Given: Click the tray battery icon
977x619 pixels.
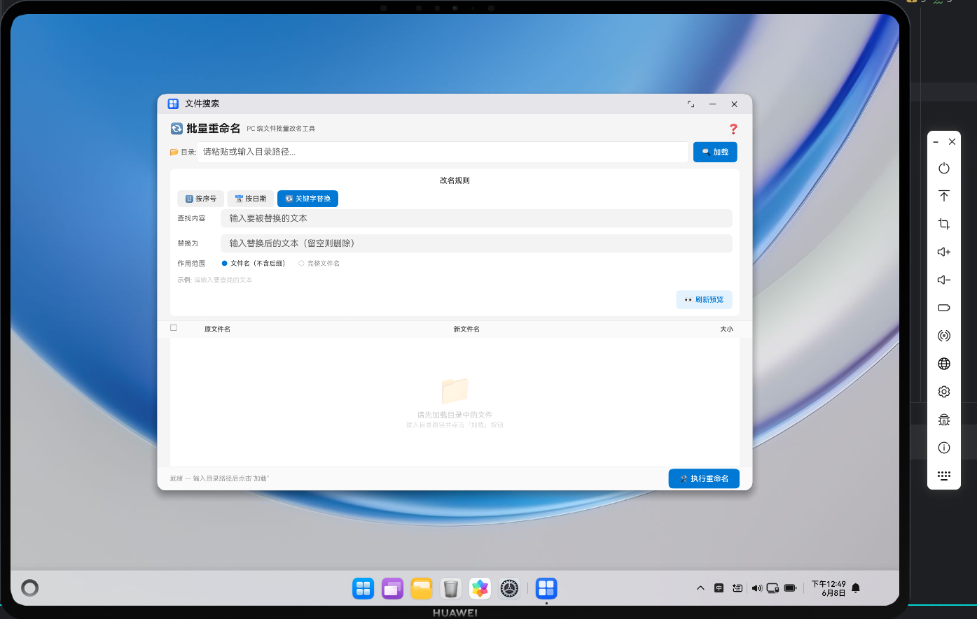Looking at the screenshot, I should click(791, 588).
